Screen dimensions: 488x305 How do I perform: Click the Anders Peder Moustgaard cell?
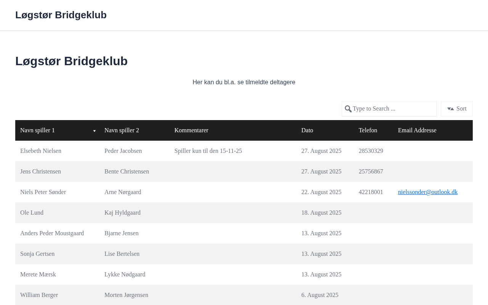pos(52,233)
